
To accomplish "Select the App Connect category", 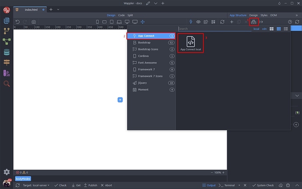I will pos(151,36).
